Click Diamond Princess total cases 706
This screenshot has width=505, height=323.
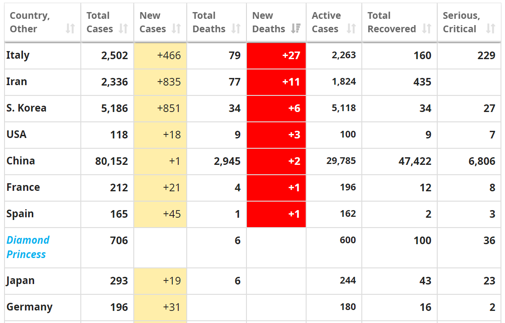(119, 241)
